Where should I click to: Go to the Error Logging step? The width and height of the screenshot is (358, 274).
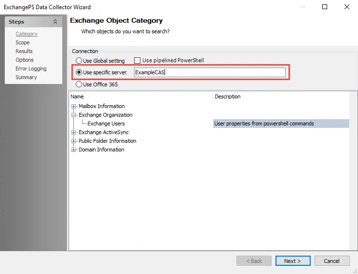(x=31, y=68)
